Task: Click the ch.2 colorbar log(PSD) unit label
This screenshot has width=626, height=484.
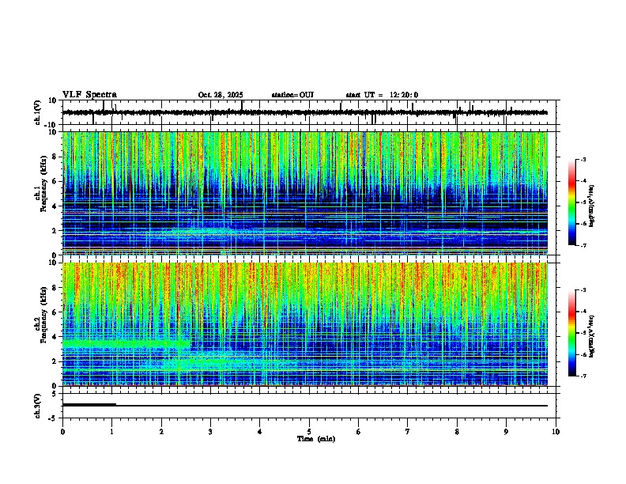Action: 592,336
